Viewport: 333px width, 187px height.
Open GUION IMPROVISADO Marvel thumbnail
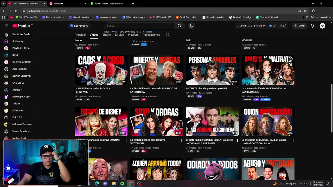point(268,122)
